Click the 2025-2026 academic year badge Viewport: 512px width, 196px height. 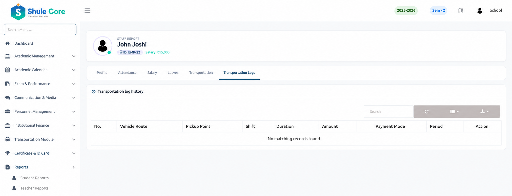(x=406, y=11)
